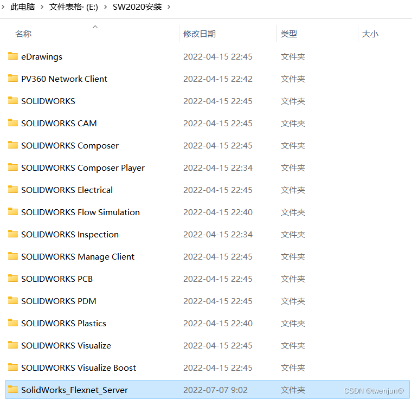The image size is (412, 400).
Task: Navigate to 此电脑 in breadcrumb
Action: pos(23,7)
